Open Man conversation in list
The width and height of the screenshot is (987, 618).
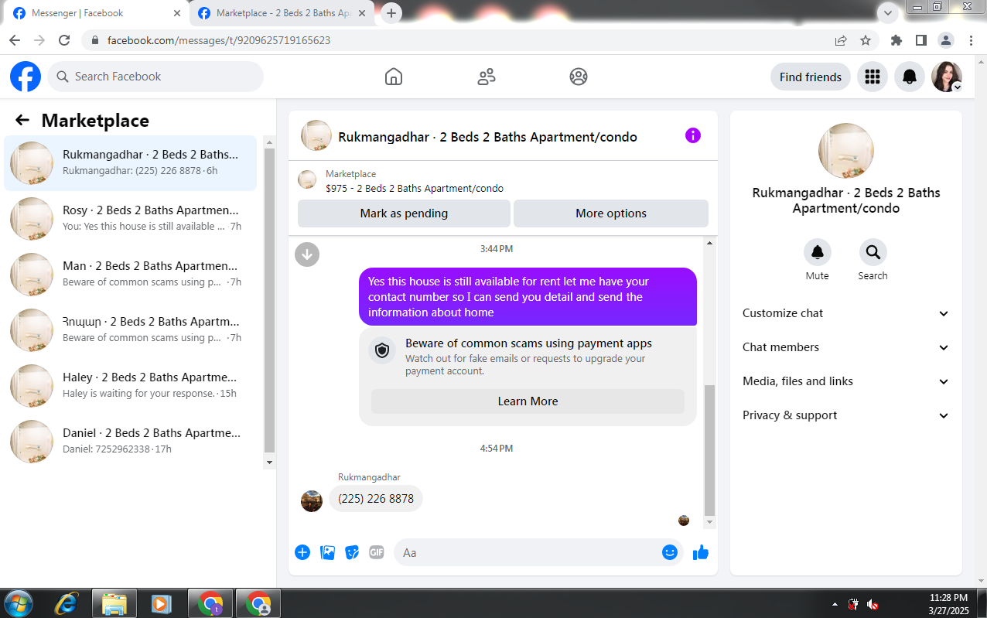pyautogui.click(x=131, y=274)
